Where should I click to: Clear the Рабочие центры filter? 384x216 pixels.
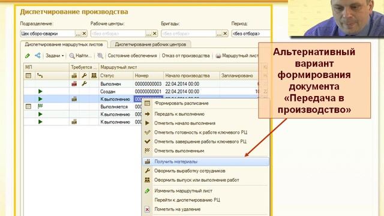click(x=155, y=34)
